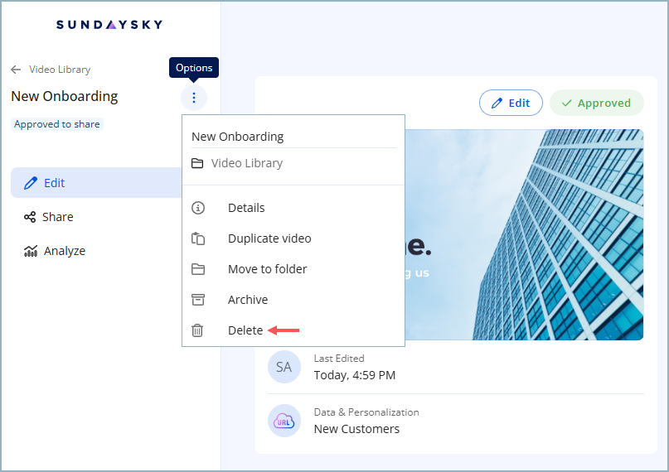This screenshot has height=472, width=669.
Task: Choose Archive in the options menu
Action: [248, 300]
